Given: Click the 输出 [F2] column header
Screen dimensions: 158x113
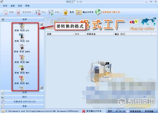Looking at the screenshot, I should pyautogui.click(x=133, y=34).
